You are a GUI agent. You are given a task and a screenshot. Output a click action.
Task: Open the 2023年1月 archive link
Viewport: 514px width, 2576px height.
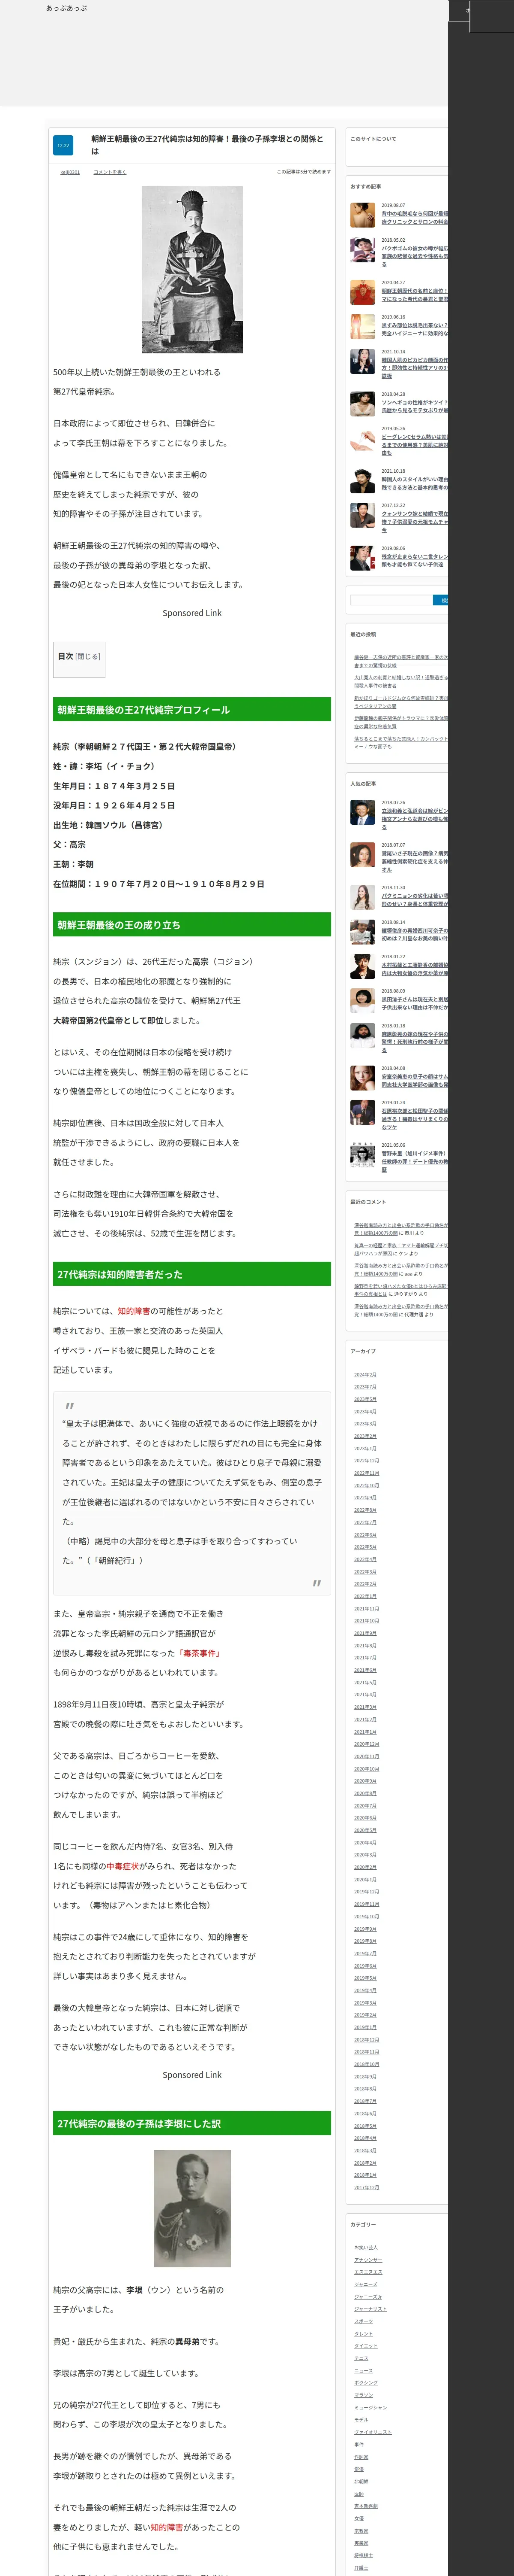click(365, 1448)
